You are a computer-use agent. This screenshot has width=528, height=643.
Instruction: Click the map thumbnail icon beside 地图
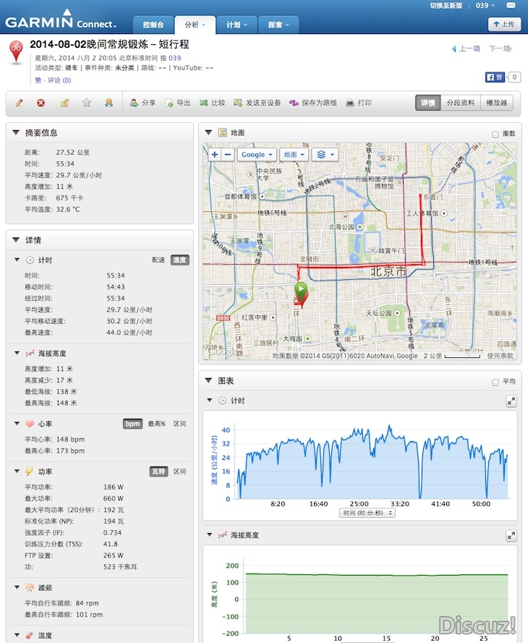[x=223, y=132]
